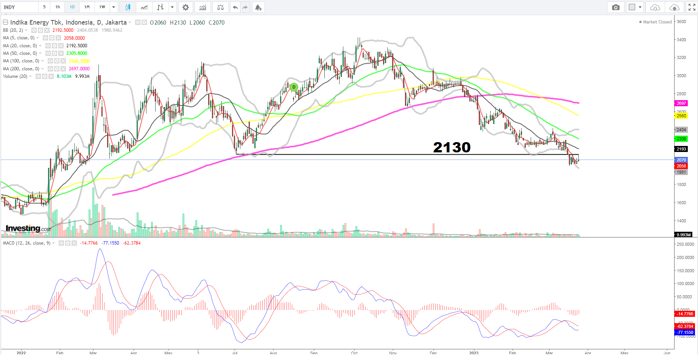The height and width of the screenshot is (355, 698).
Task: Toggle visibility of Indika Energy main series
Action: pos(138,22)
